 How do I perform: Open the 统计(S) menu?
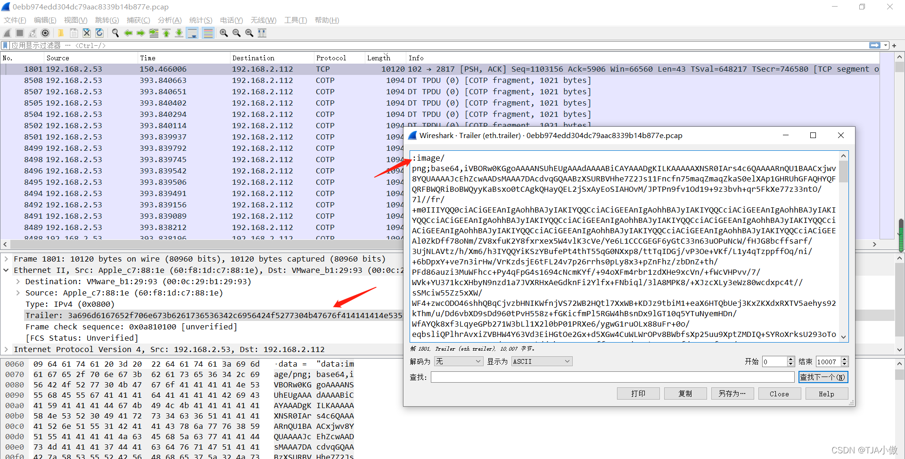(200, 20)
